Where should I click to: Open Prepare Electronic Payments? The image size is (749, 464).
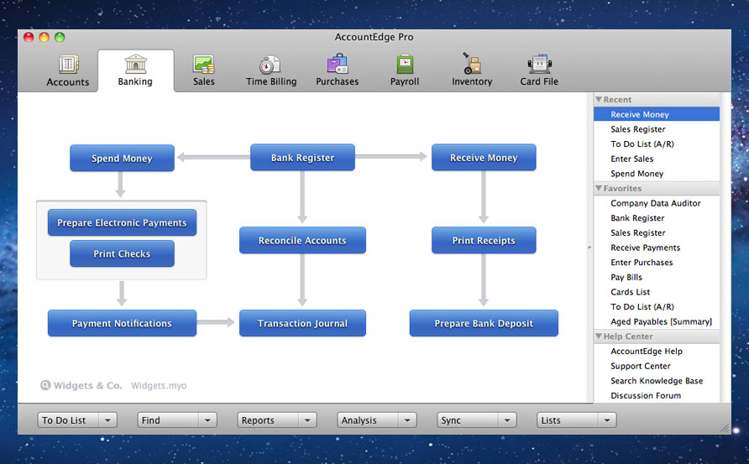122,222
